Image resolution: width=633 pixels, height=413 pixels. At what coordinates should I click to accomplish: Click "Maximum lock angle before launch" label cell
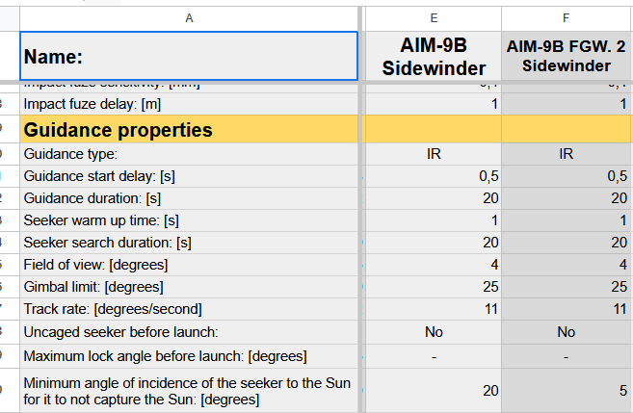point(189,356)
